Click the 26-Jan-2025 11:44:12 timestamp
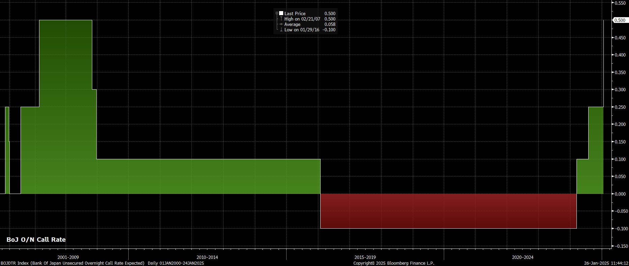 [606, 263]
